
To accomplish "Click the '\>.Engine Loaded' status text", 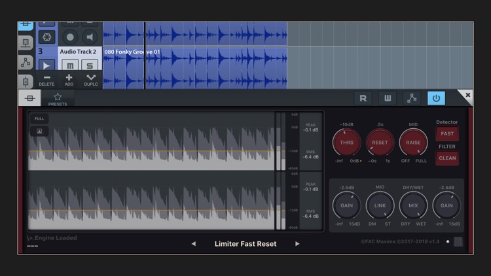I will pyautogui.click(x=52, y=238).
